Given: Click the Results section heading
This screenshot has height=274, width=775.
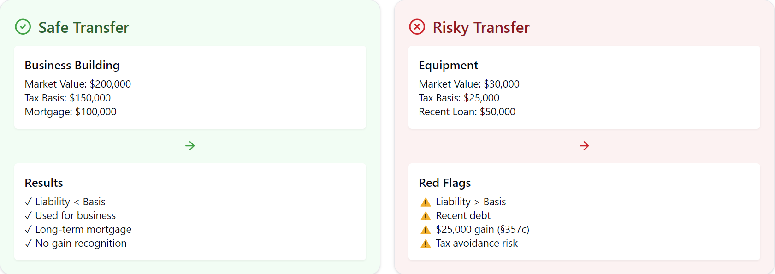Looking at the screenshot, I should pos(44,183).
